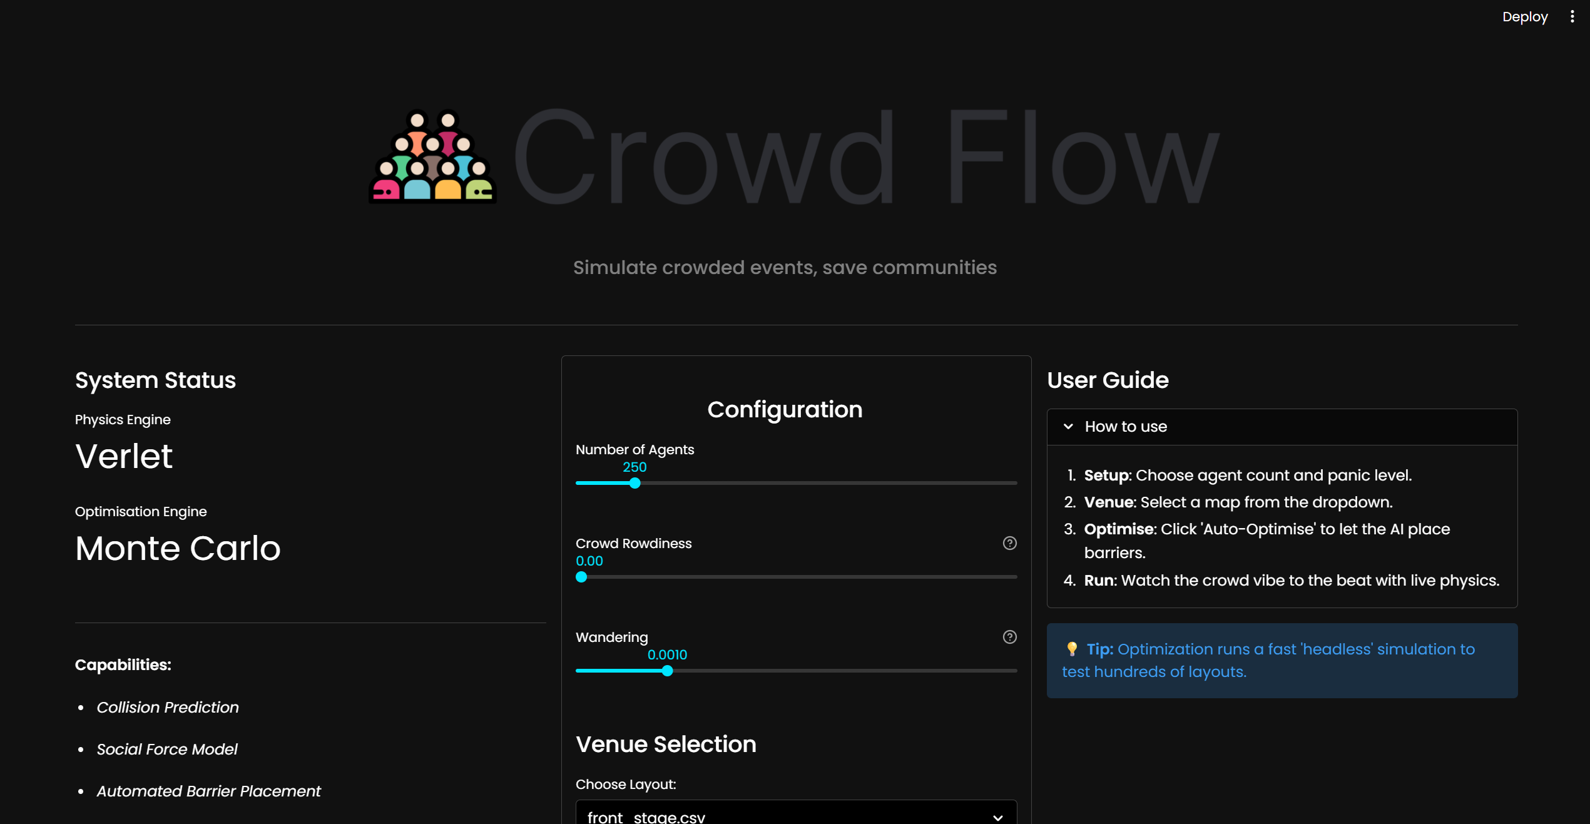Click the Configuration heading

click(x=785, y=409)
